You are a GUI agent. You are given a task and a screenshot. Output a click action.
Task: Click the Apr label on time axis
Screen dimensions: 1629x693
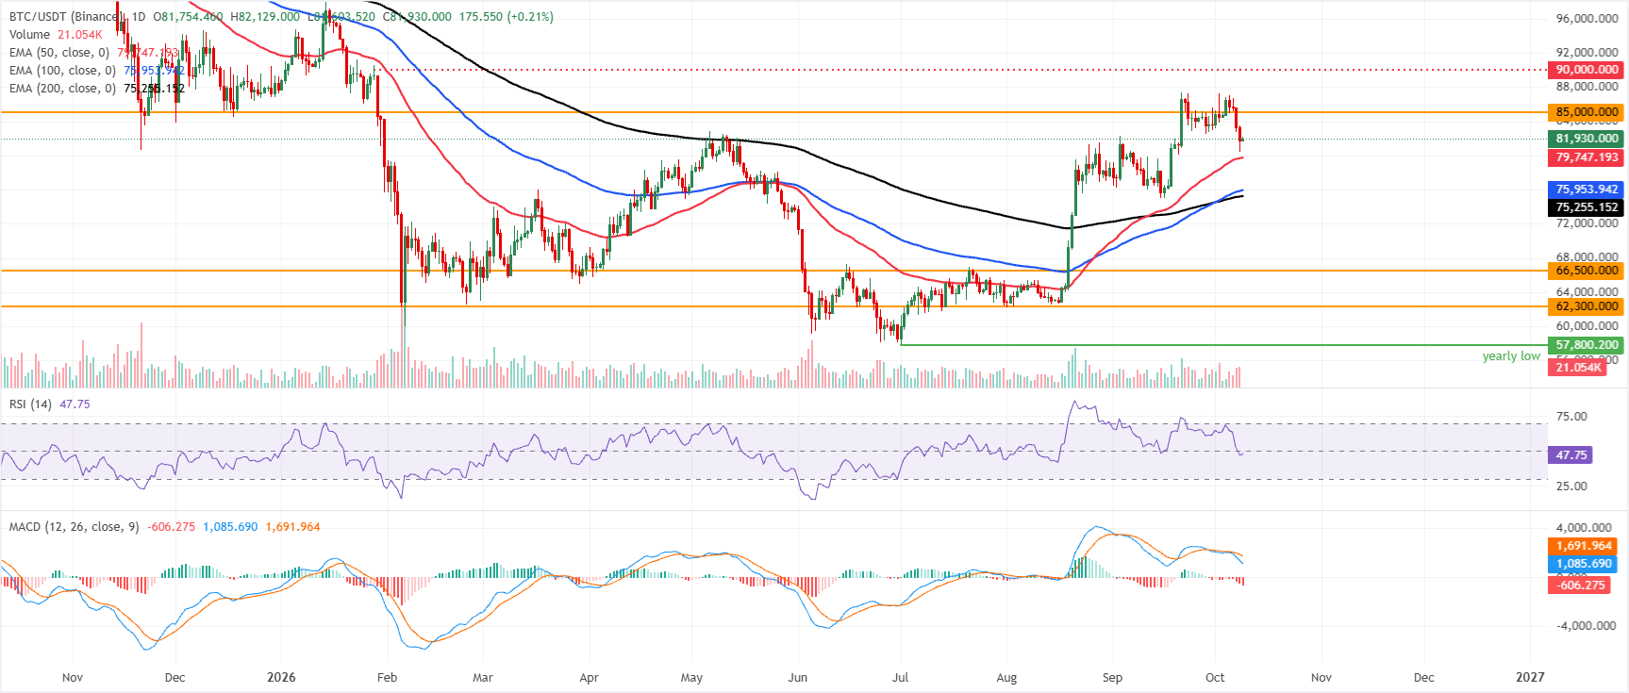(589, 677)
